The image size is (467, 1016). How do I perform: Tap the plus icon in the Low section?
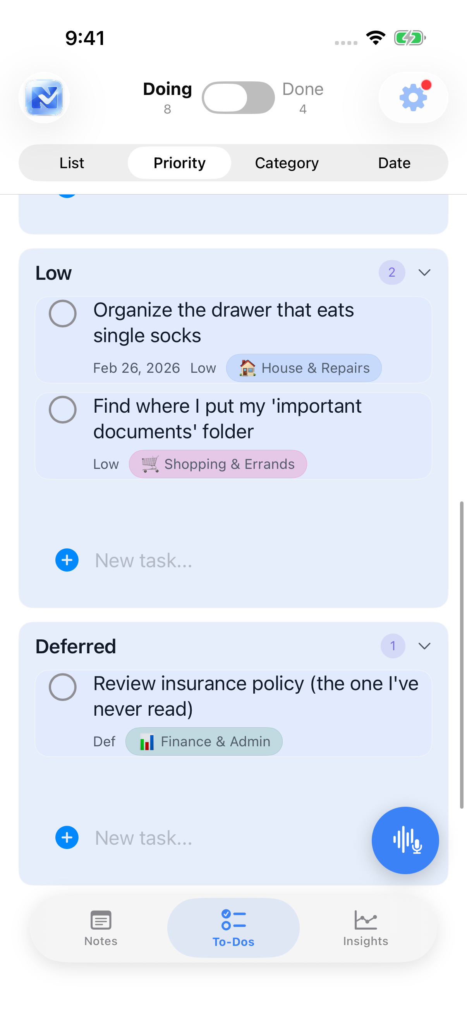[67, 560]
